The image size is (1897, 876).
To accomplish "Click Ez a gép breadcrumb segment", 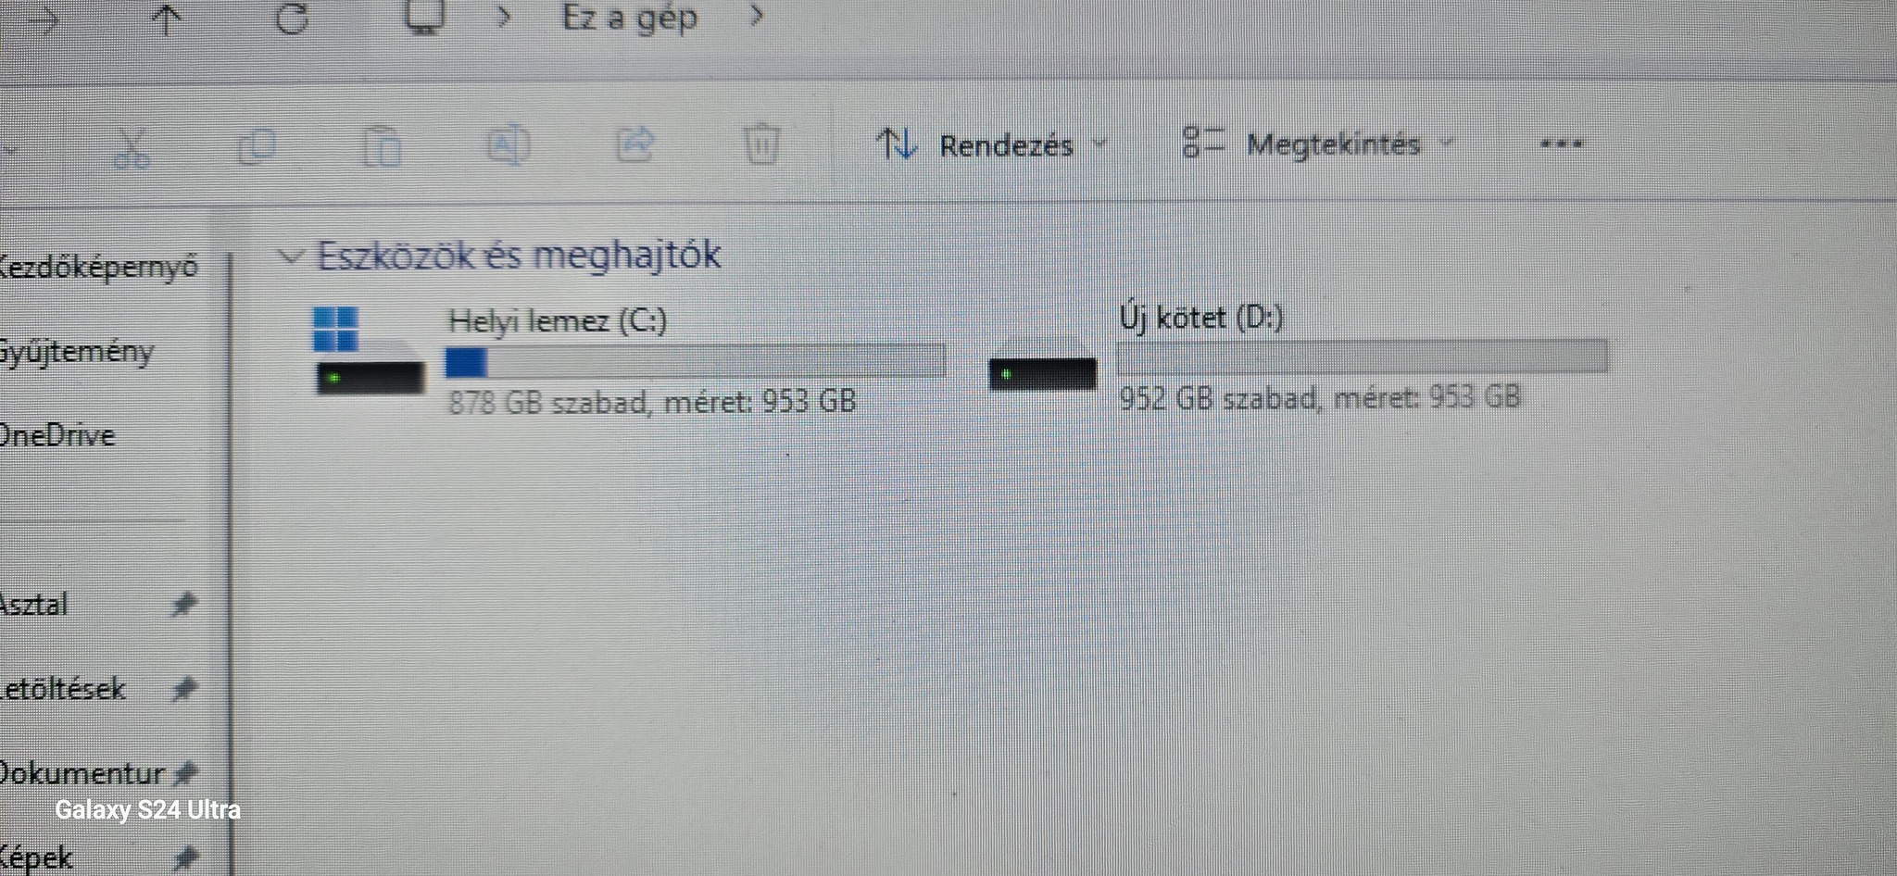I will (x=630, y=18).
